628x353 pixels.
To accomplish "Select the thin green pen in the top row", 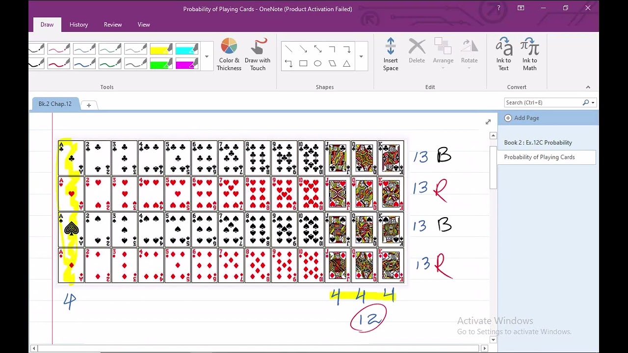I will point(109,49).
